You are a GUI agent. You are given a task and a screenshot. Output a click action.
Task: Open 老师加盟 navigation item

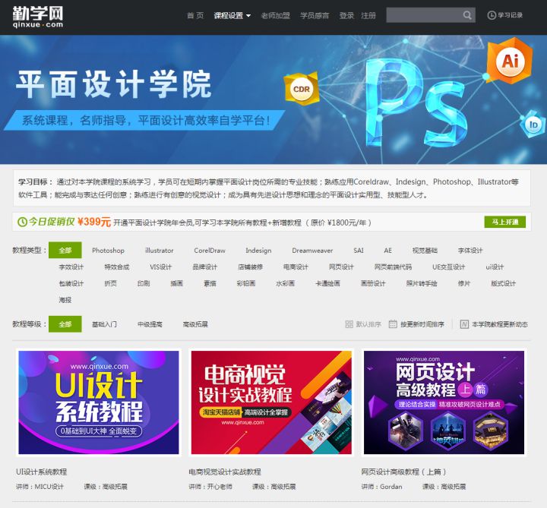276,15
